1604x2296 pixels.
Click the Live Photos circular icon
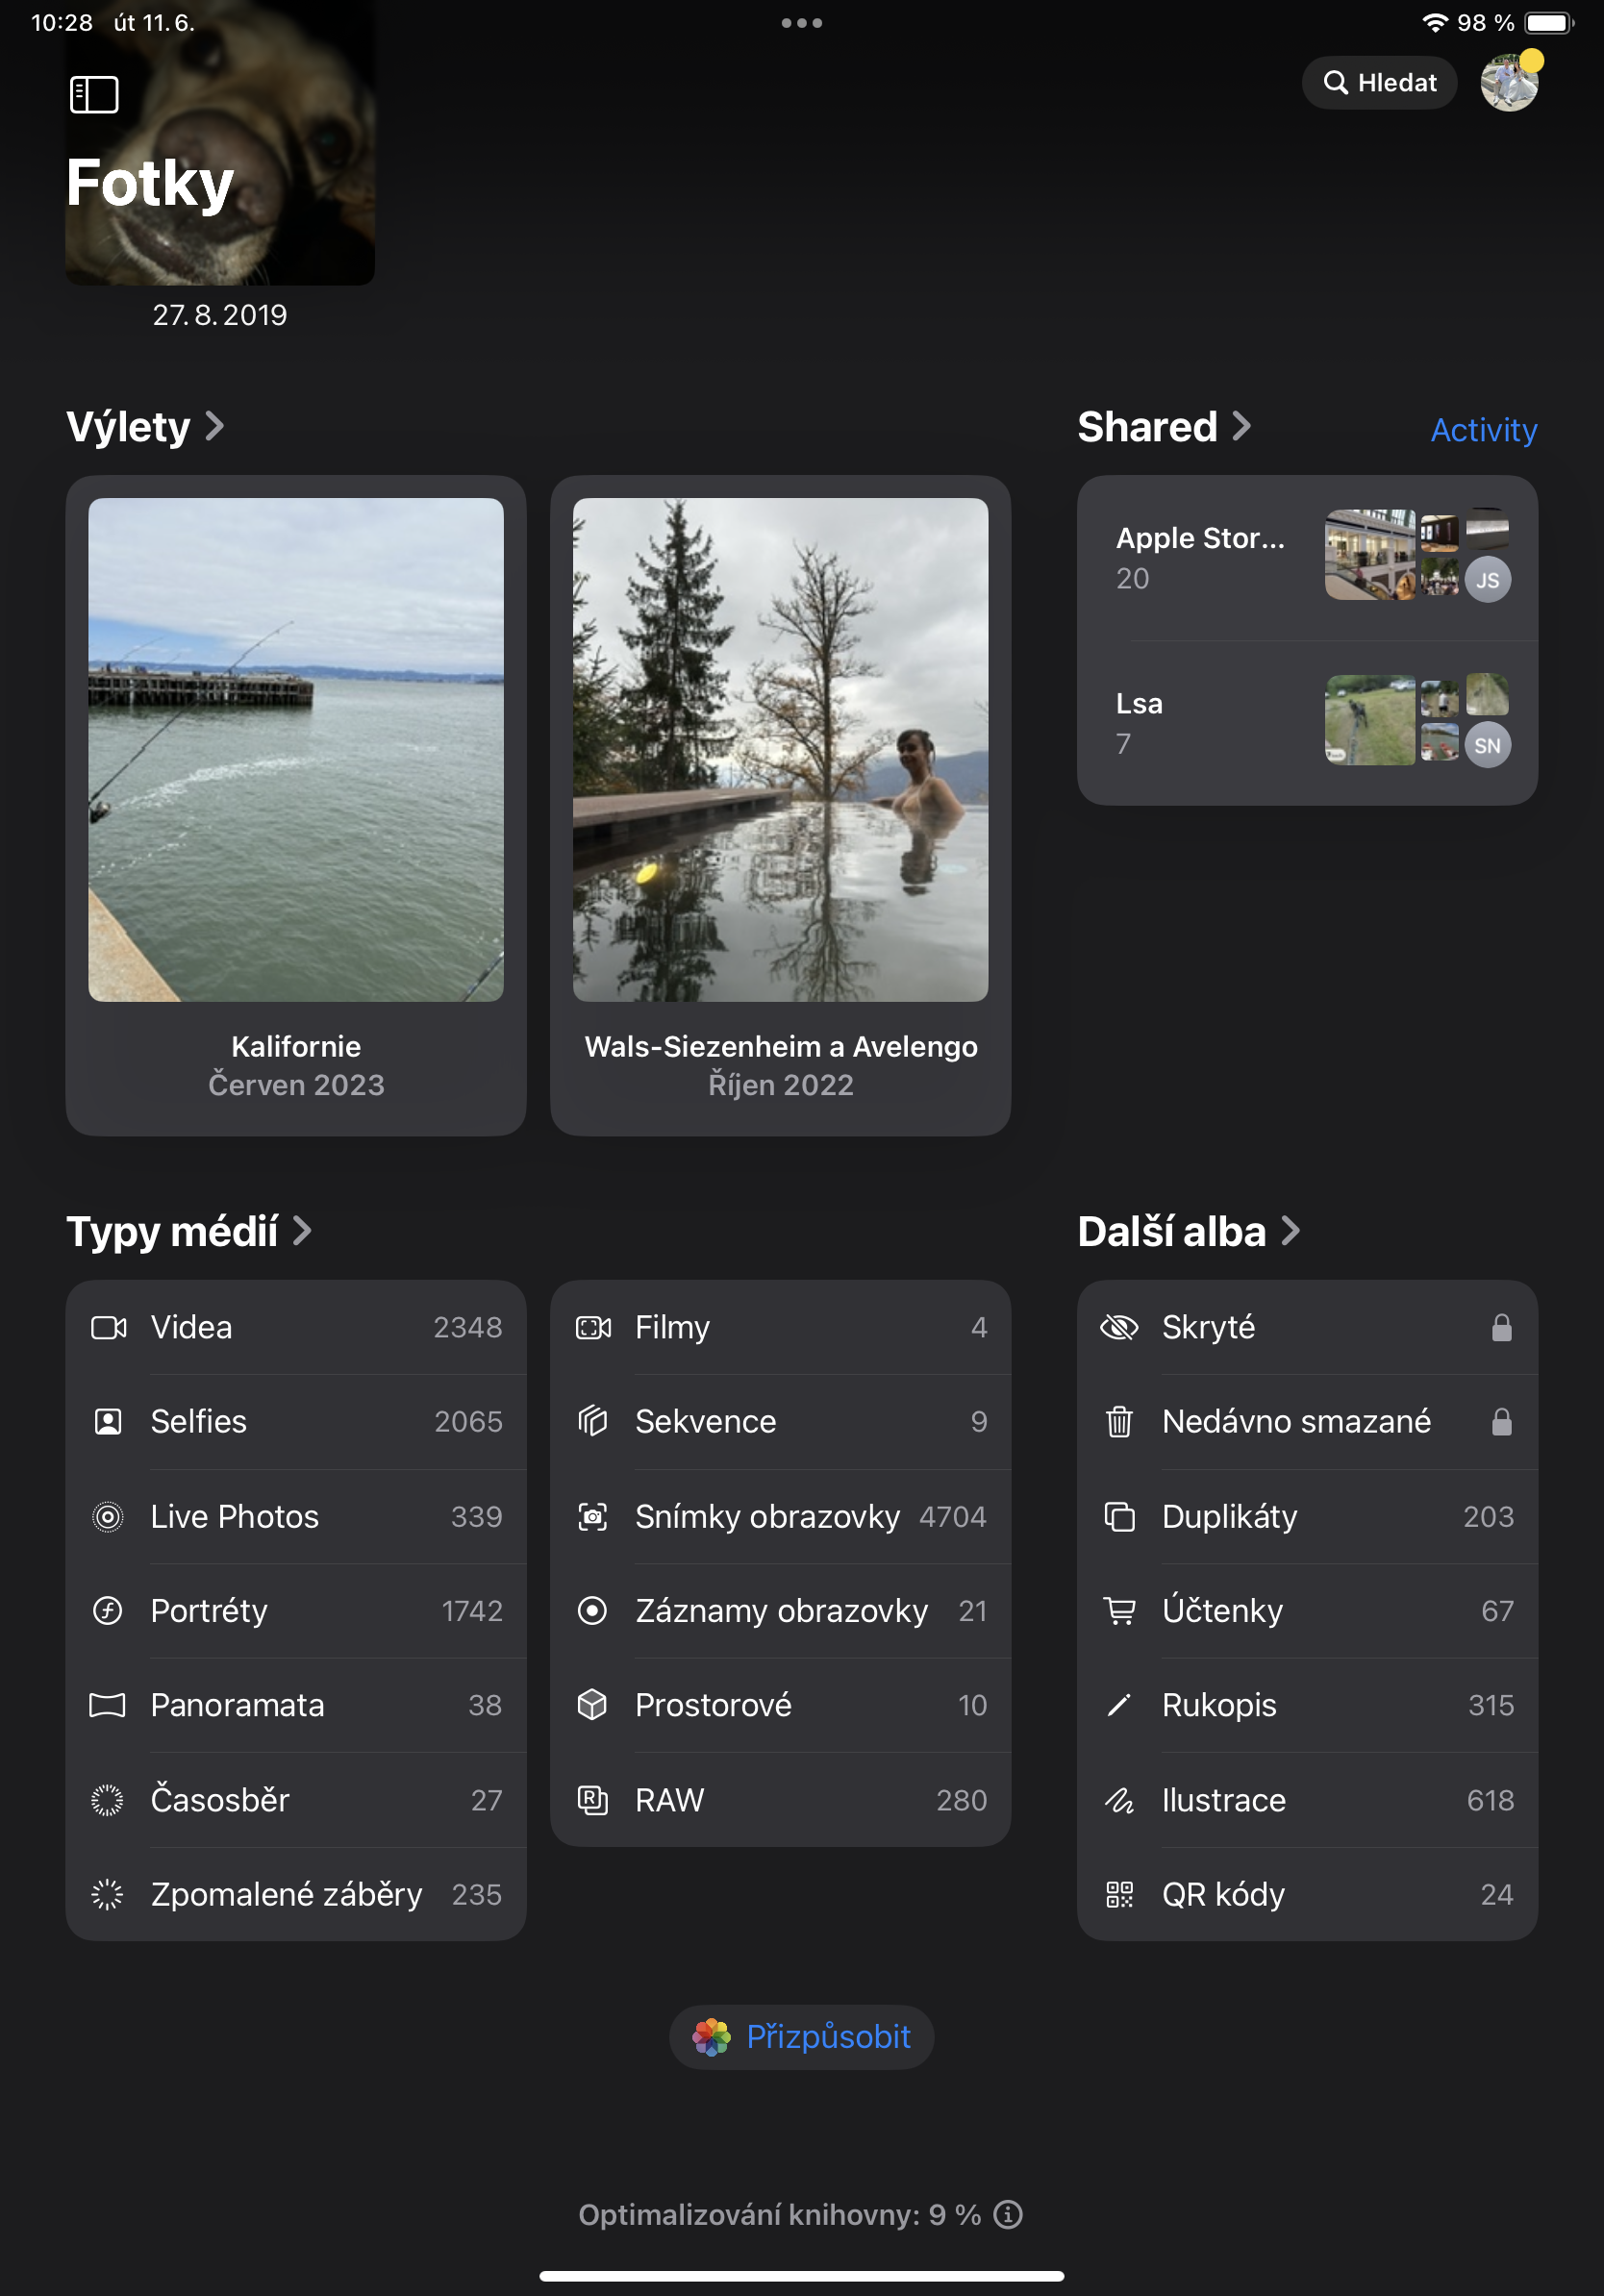[x=110, y=1516]
